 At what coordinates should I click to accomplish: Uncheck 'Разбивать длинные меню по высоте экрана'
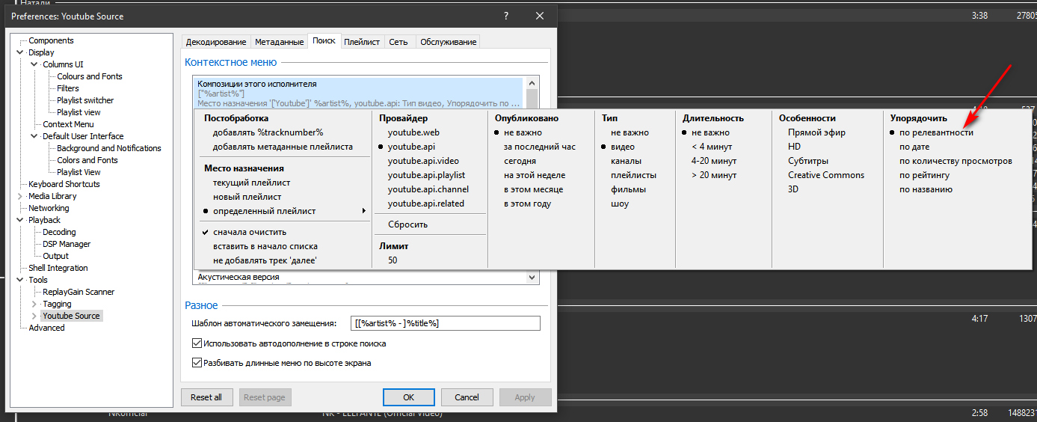point(197,363)
